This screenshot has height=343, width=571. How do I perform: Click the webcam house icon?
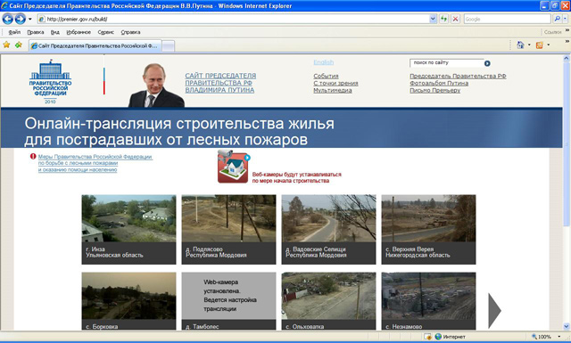[x=234, y=167]
